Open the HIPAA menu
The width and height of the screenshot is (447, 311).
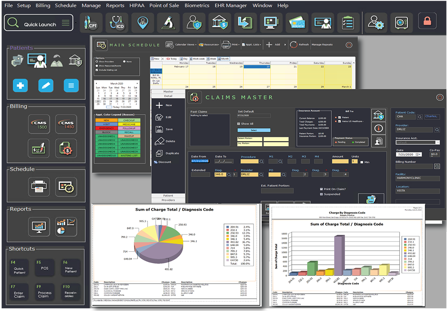coord(137,6)
